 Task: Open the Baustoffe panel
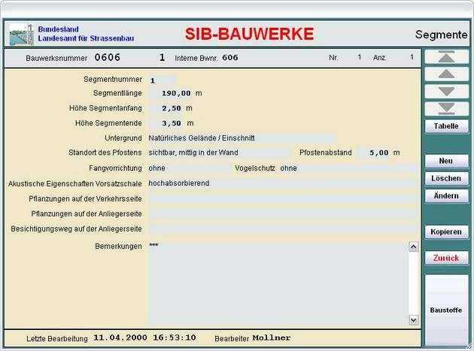click(446, 310)
